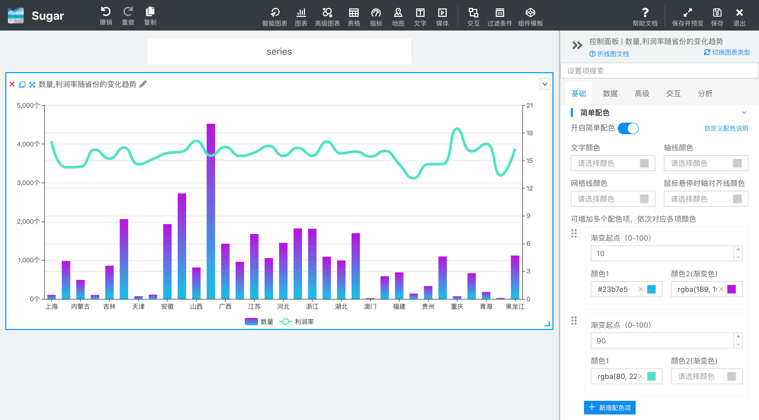Screen dimensions: 759x420
Task: Clear the rgba(80, 22 color value
Action: [x=641, y=376]
